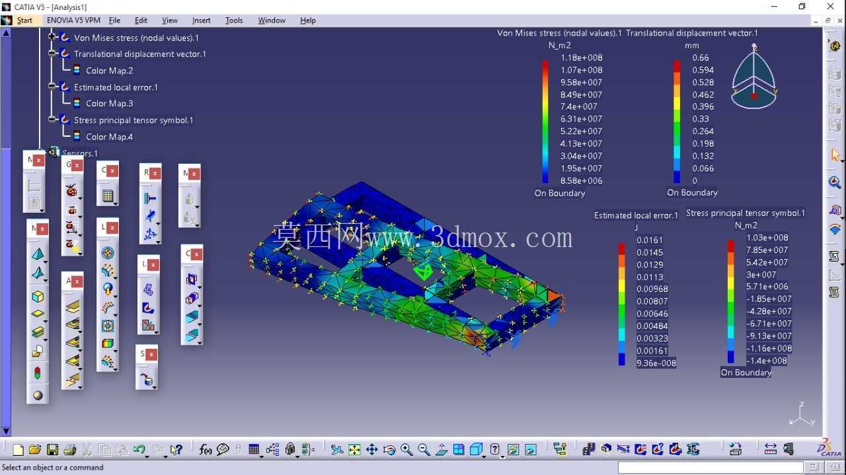Select the Pan view tool

pyautogui.click(x=371, y=450)
